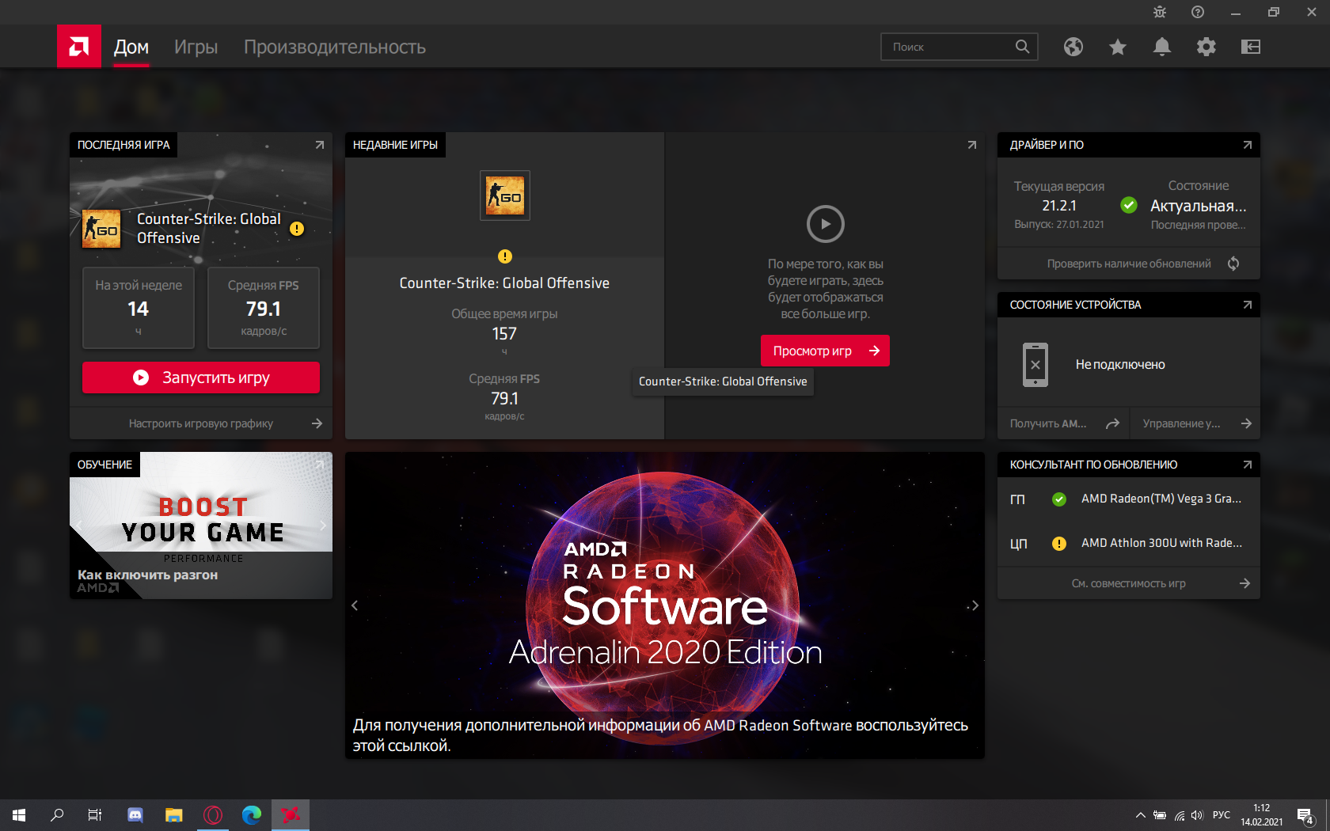Click warning icon beside Counter-Strike in Последняя игра
This screenshot has width=1330, height=831.
297,229
